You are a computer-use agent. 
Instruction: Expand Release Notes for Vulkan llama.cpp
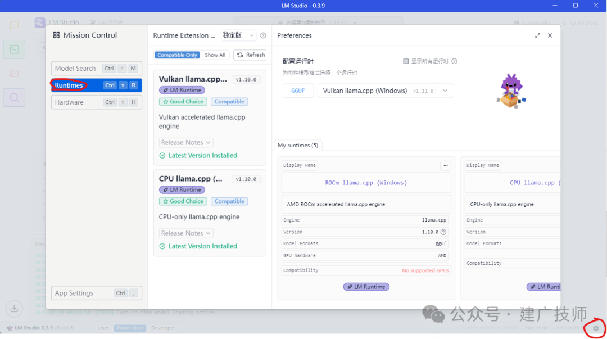point(186,143)
